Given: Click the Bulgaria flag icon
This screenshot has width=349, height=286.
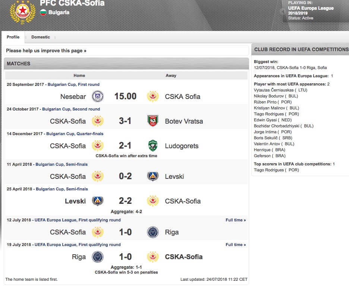Looking at the screenshot, I should (44, 12).
